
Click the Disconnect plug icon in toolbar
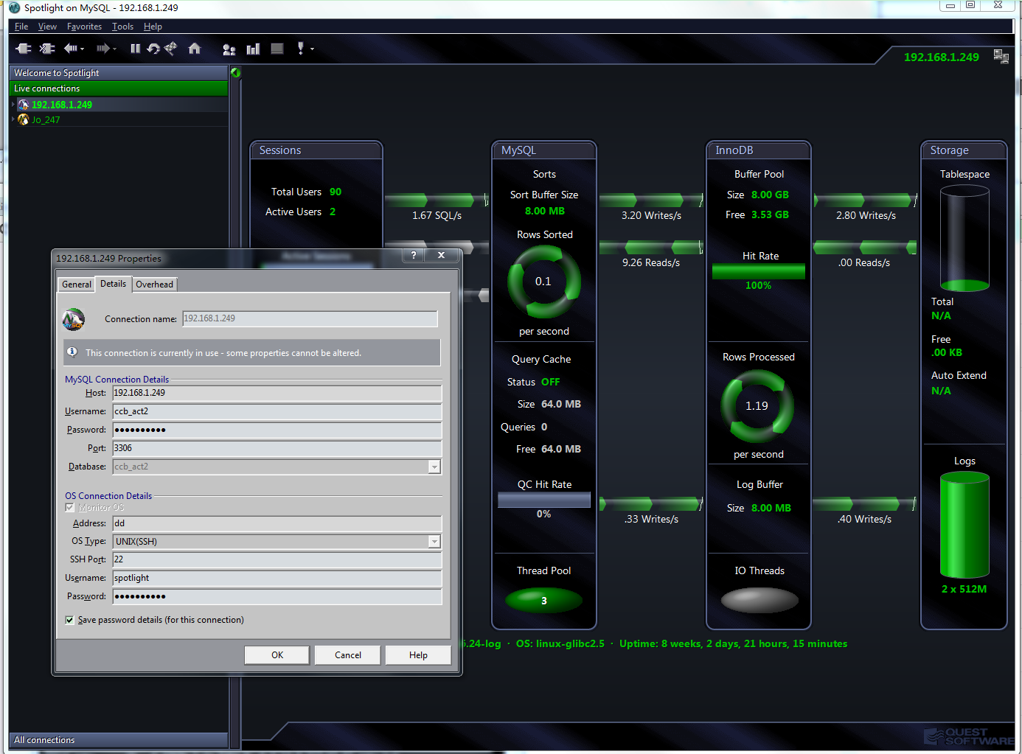pos(47,49)
